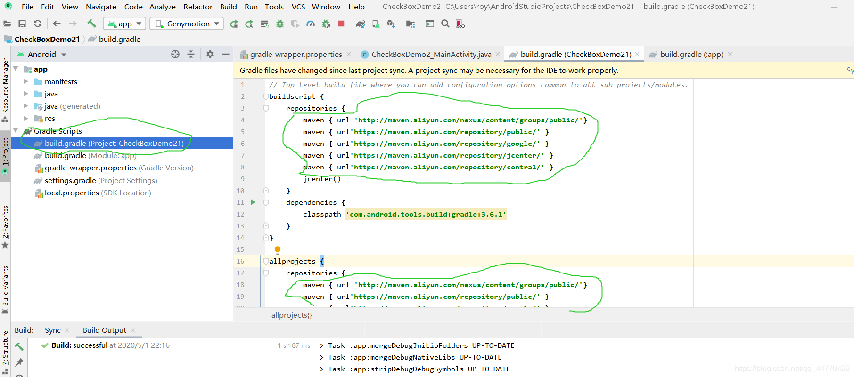Open Project panel settings gear
854x377 pixels.
tap(210, 54)
